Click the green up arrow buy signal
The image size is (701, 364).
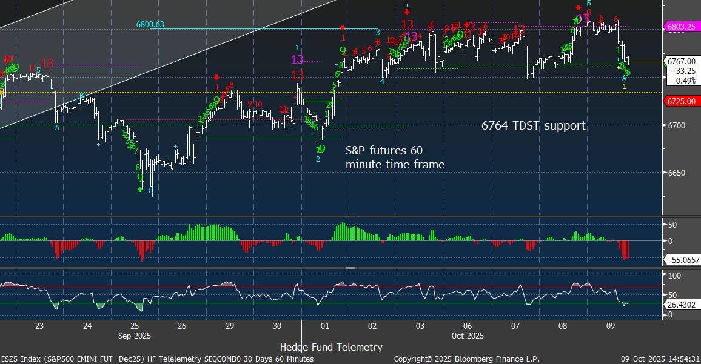[x=140, y=190]
